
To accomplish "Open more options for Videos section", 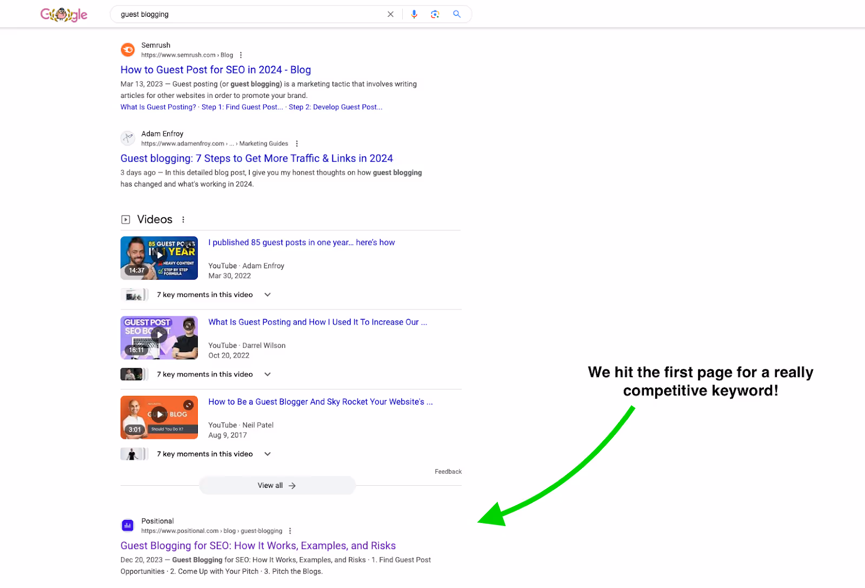I will pos(183,220).
